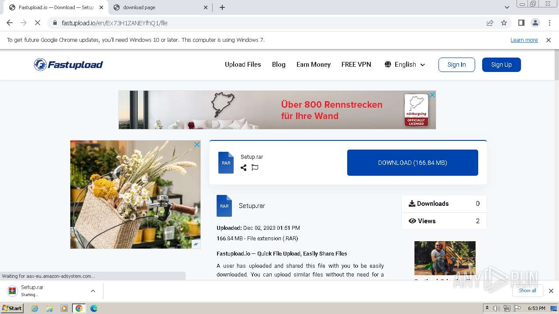The width and height of the screenshot is (559, 314).
Task: Share the Setup.rar file
Action: 243,167
